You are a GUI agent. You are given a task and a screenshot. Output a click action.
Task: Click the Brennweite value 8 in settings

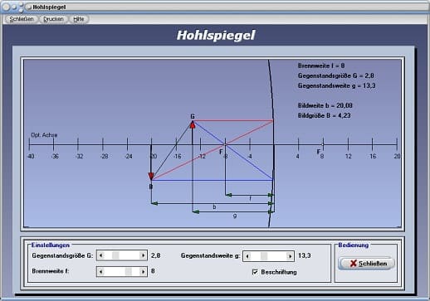153,271
